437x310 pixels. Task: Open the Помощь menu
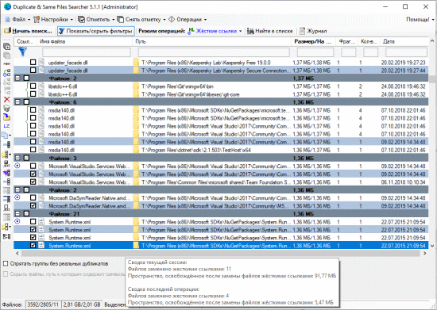(420, 20)
